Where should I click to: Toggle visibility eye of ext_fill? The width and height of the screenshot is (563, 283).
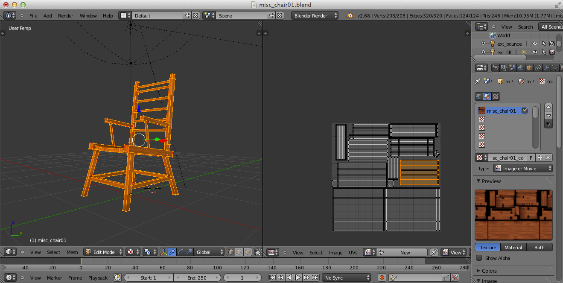[535, 52]
